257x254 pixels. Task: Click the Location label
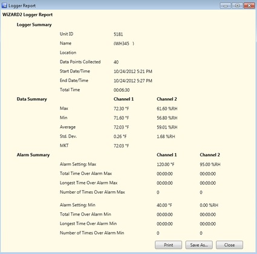click(x=68, y=52)
